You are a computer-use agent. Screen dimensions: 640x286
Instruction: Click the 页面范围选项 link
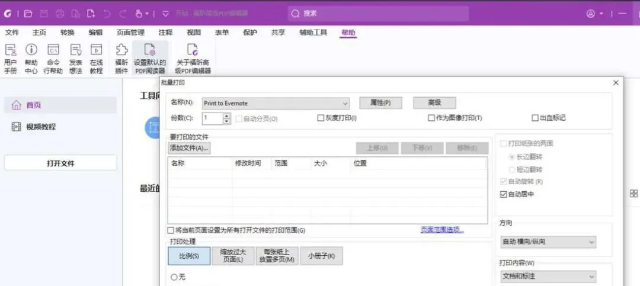[442, 230]
